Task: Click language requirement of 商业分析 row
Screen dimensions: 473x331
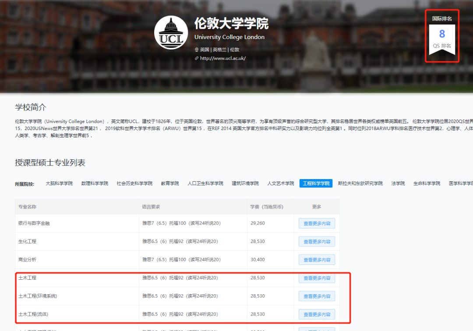Action: pos(181,259)
